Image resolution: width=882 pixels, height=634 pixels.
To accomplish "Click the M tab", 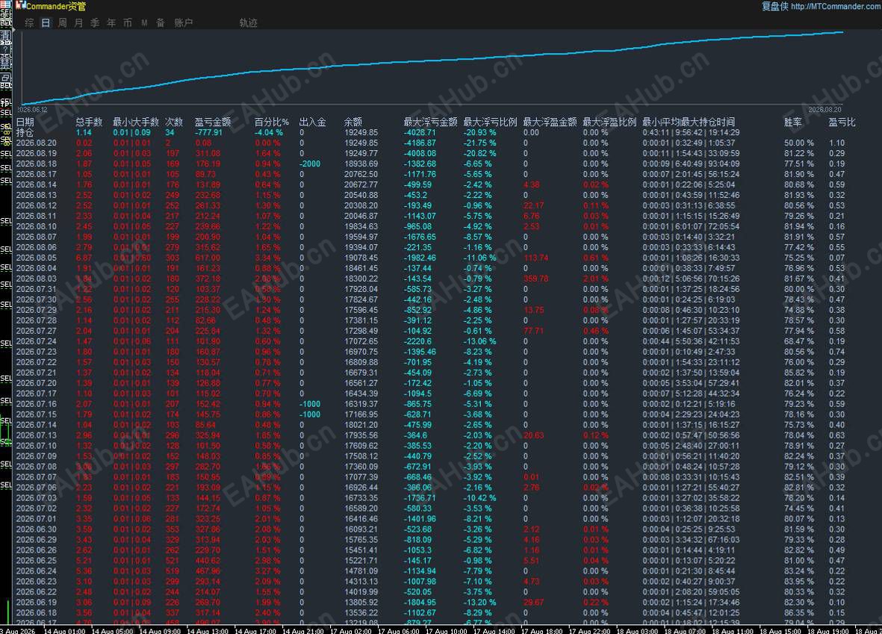I will pyautogui.click(x=144, y=23).
